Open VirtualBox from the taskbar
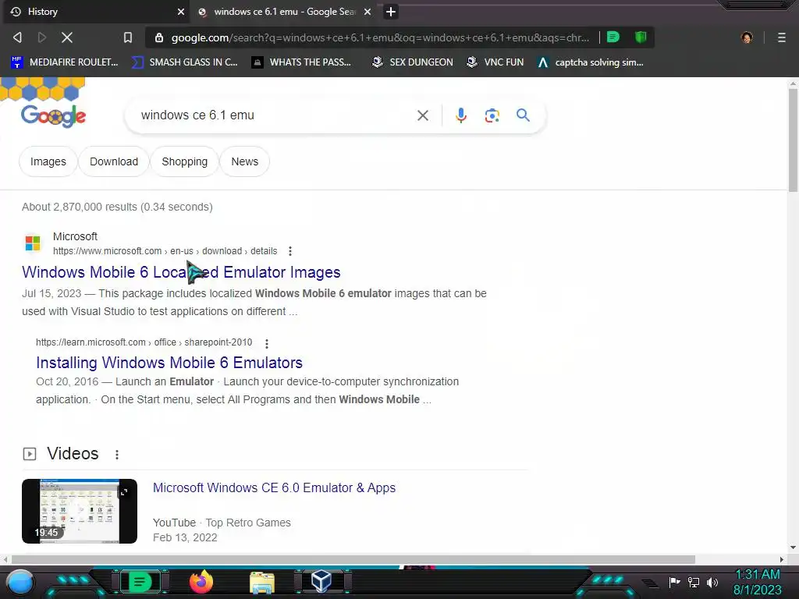The image size is (799, 599). (321, 581)
